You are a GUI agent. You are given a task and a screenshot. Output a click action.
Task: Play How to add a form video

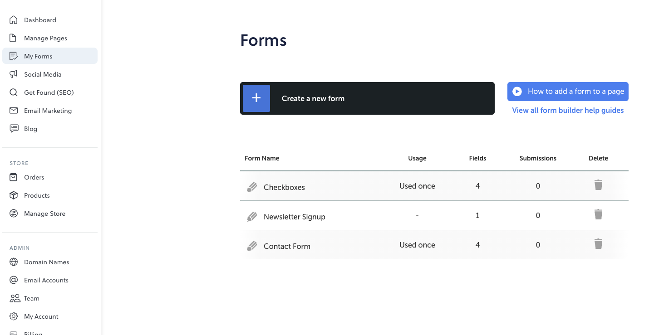click(568, 92)
